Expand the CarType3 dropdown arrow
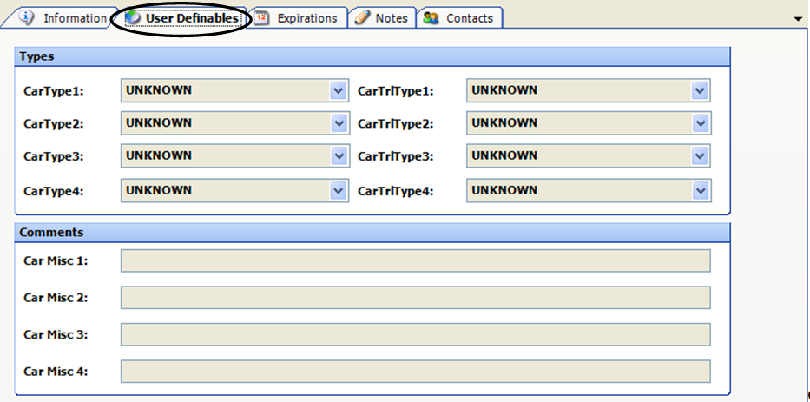This screenshot has height=402, width=810. [339, 156]
